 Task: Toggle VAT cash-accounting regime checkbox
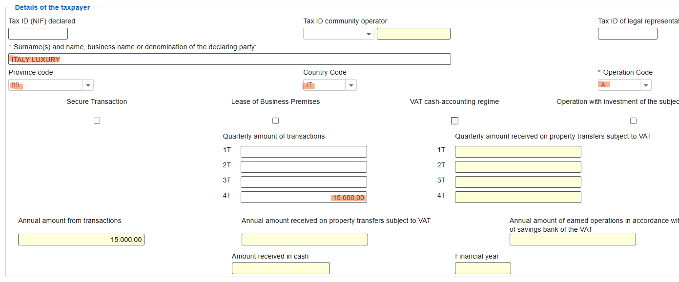(x=454, y=121)
